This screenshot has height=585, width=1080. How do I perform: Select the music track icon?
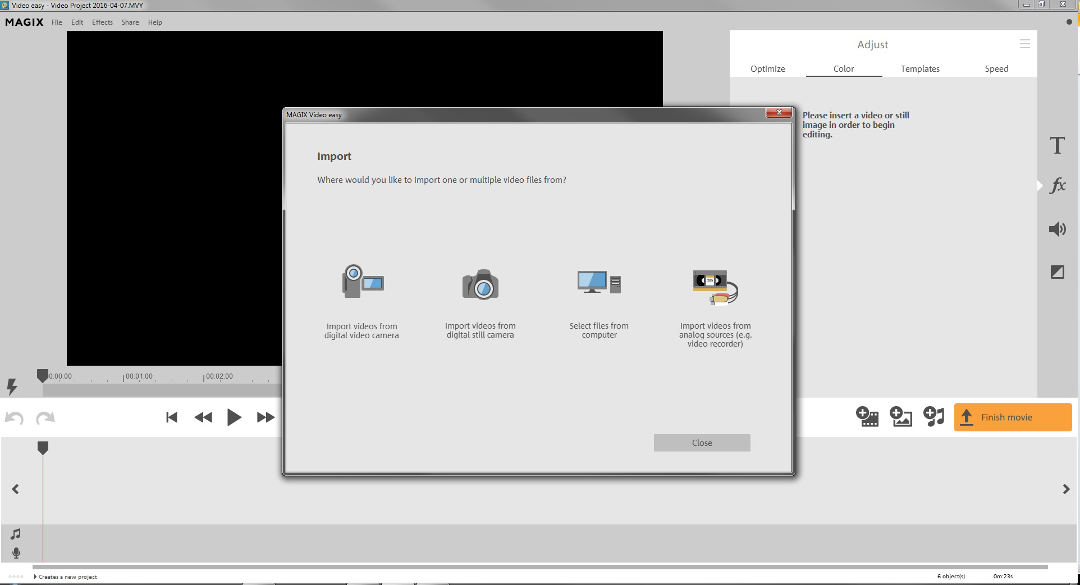coord(16,534)
